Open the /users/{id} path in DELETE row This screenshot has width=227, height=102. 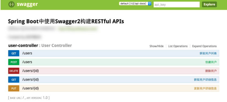(x=31, y=71)
